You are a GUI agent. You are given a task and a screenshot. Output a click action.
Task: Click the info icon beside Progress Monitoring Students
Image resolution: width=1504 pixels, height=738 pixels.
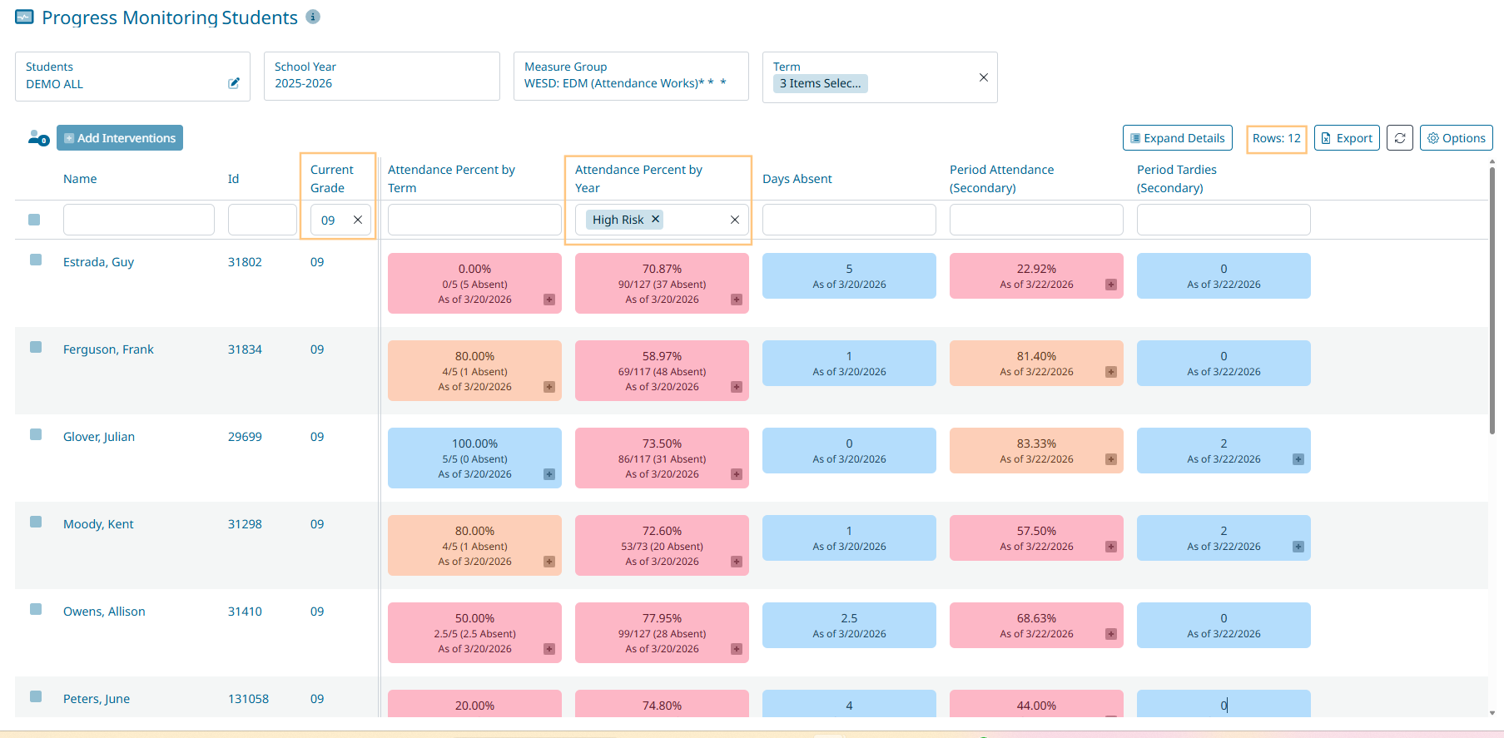pyautogui.click(x=313, y=17)
